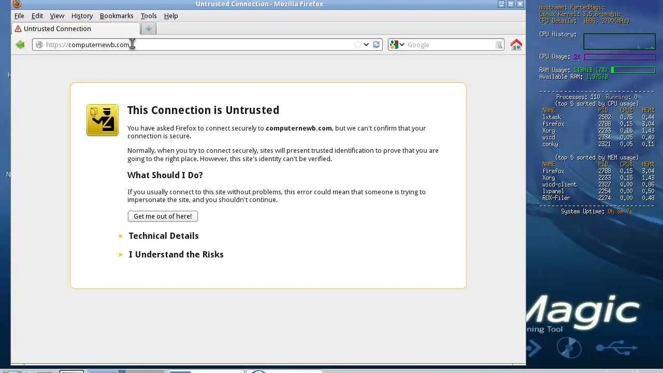Click the ROX-Filer row in the MEM usage list
Viewport: 663px width, 373px height.
click(x=598, y=198)
